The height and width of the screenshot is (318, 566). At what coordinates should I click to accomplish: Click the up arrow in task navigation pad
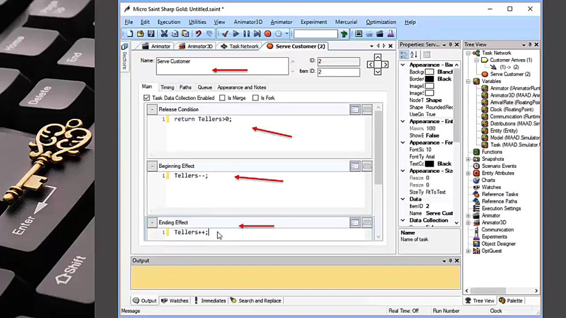tap(377, 57)
